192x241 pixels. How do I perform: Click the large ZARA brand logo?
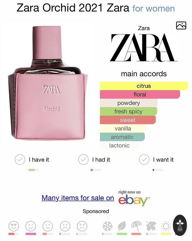pyautogui.click(x=144, y=47)
